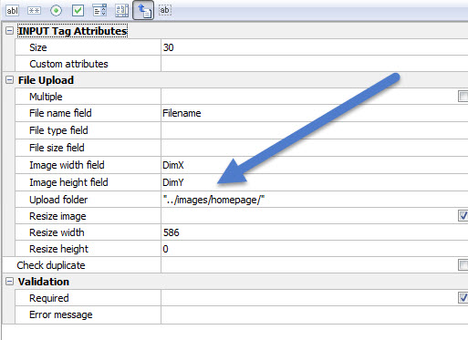Edit the File name field value Filename

[315, 113]
